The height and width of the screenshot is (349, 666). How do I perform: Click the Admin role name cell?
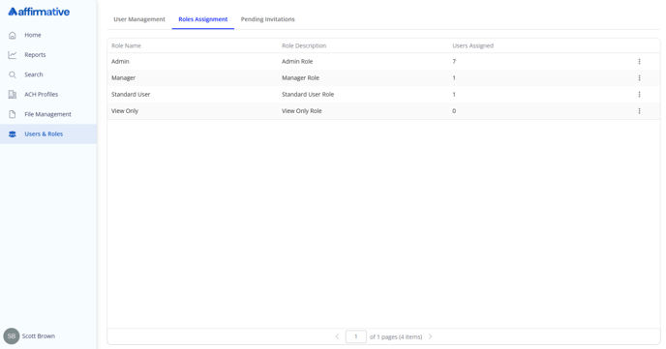tap(120, 62)
